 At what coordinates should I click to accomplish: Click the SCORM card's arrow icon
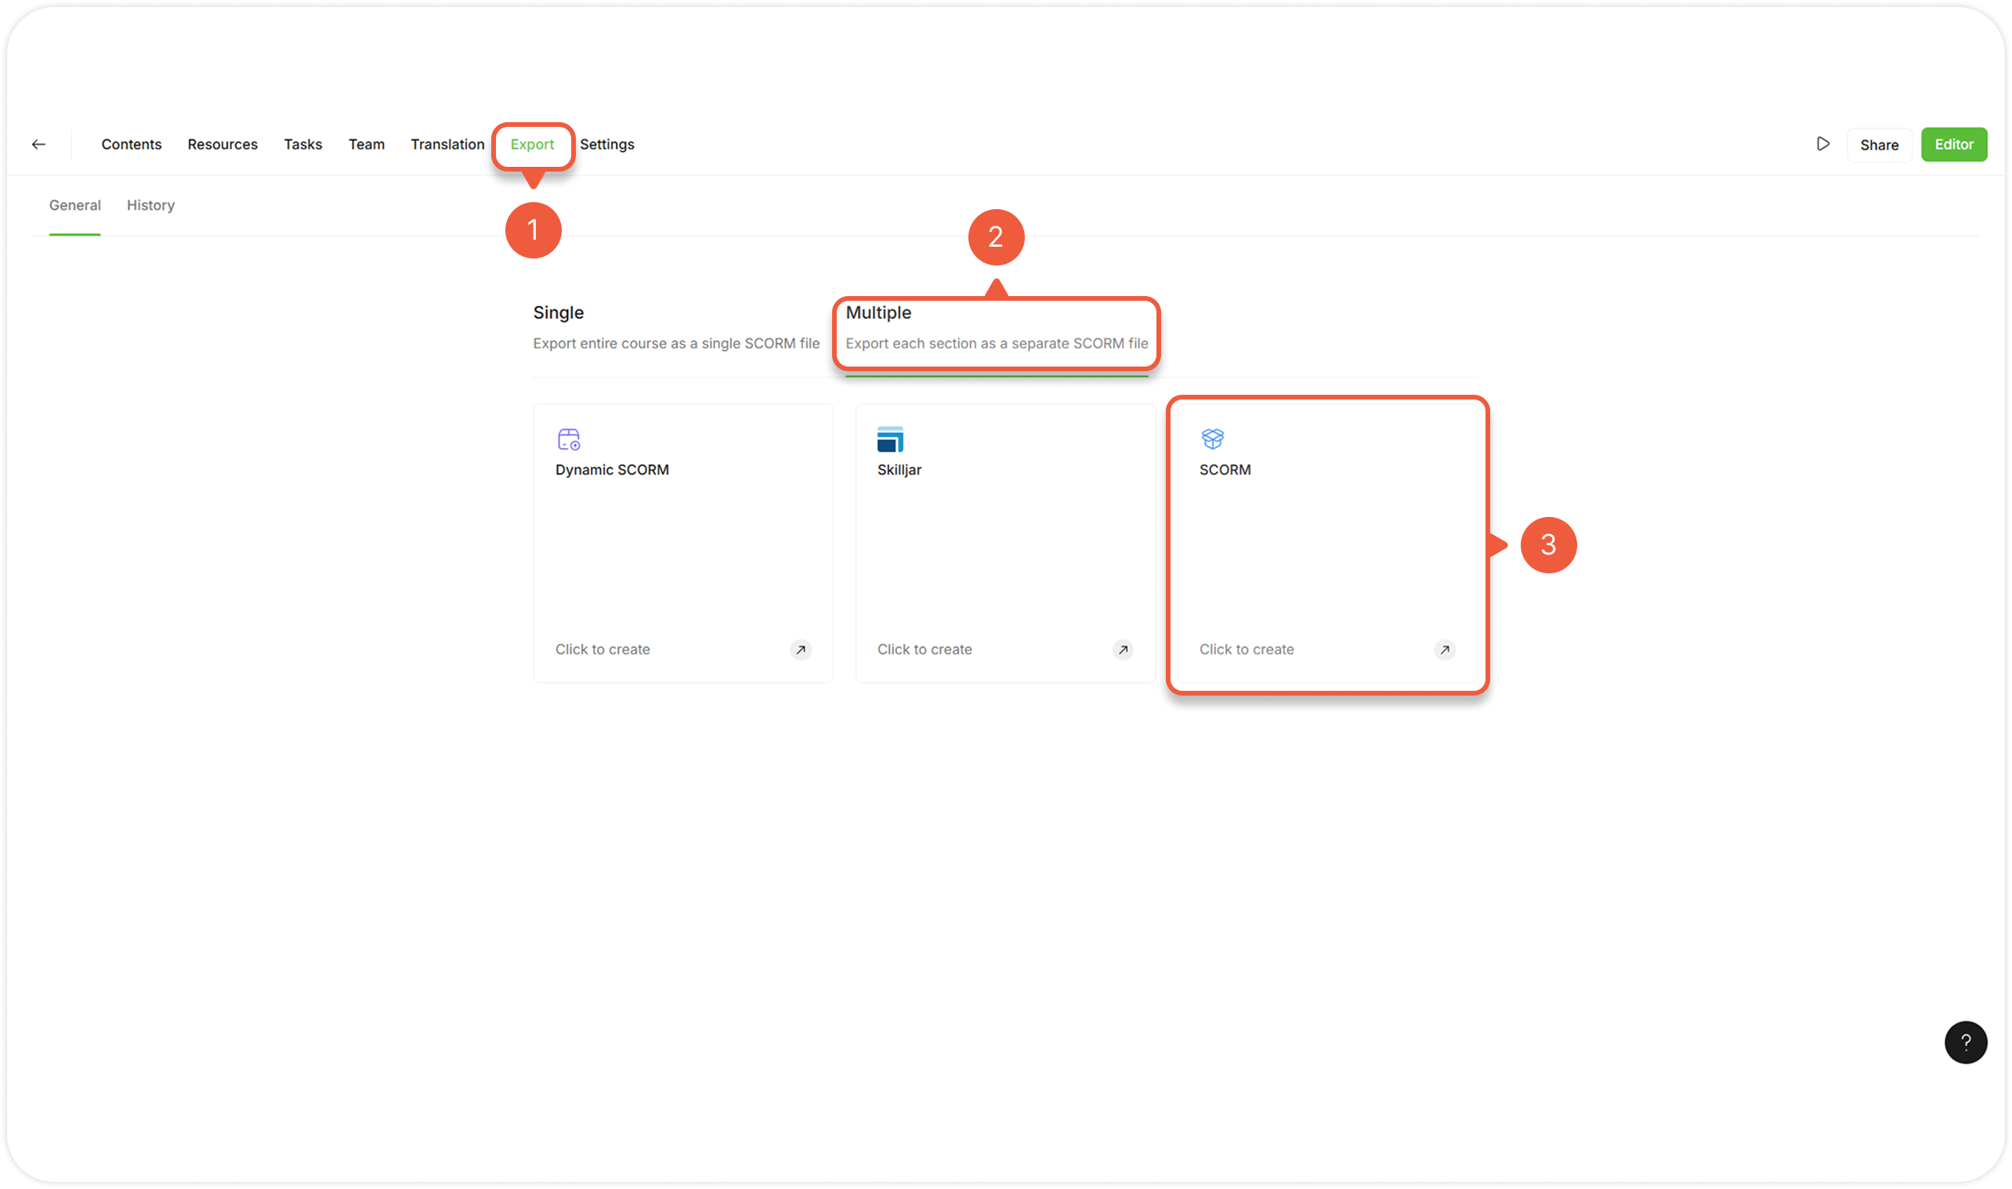tap(1445, 650)
